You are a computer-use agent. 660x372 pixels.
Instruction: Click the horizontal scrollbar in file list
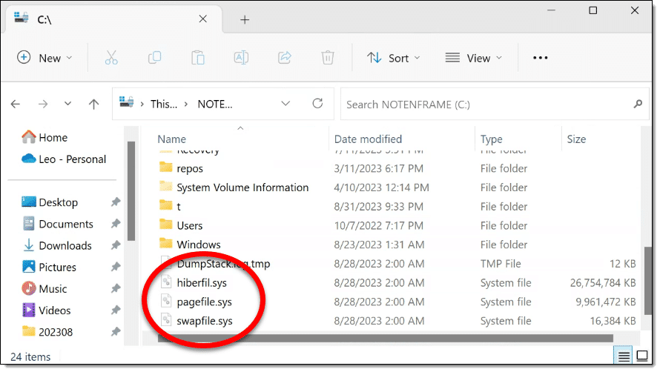click(x=371, y=339)
